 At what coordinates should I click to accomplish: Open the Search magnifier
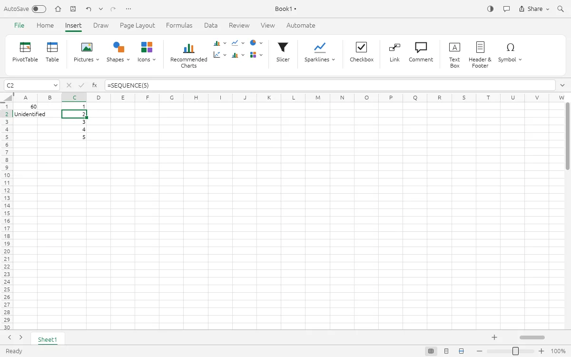point(561,9)
